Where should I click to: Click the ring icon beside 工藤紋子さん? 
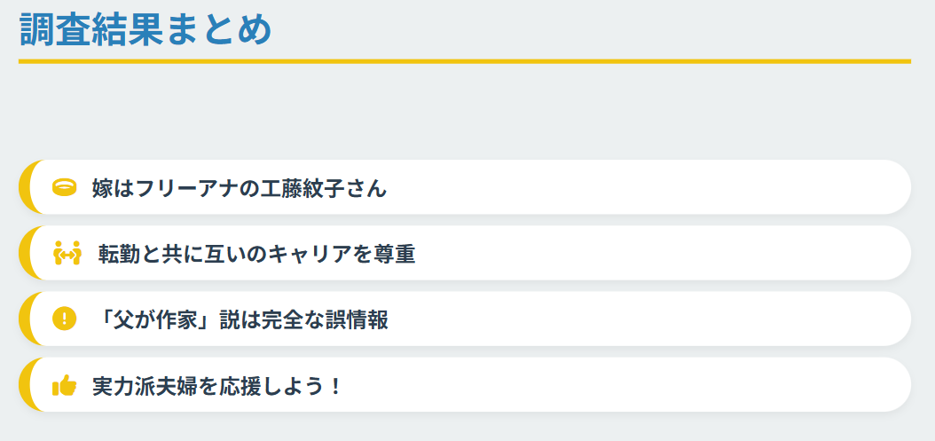(x=65, y=188)
